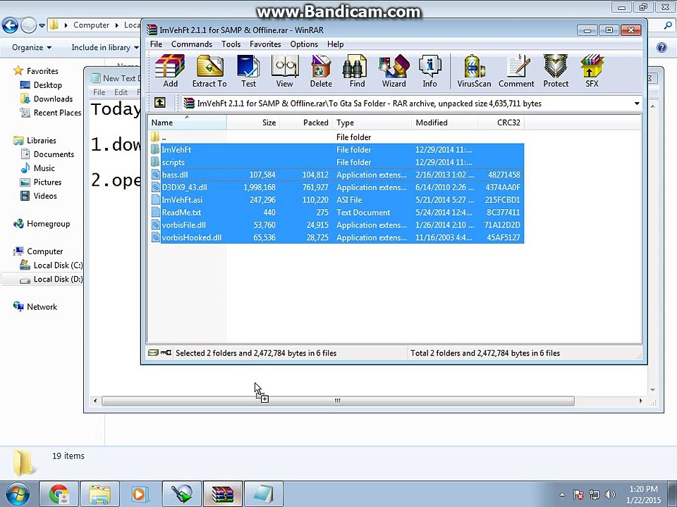
Task: Open the Commands menu
Action: point(192,44)
